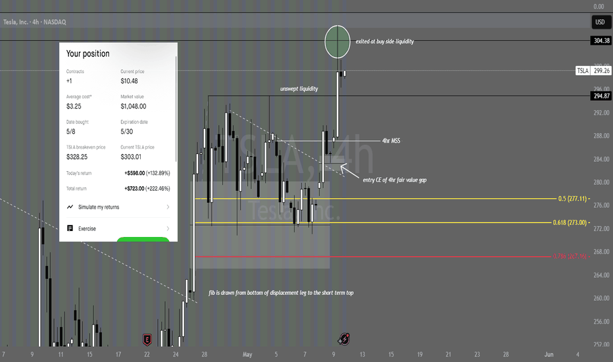This screenshot has height=362, width=613.
Task: Open the Exercise row chevron
Action: pos(168,228)
